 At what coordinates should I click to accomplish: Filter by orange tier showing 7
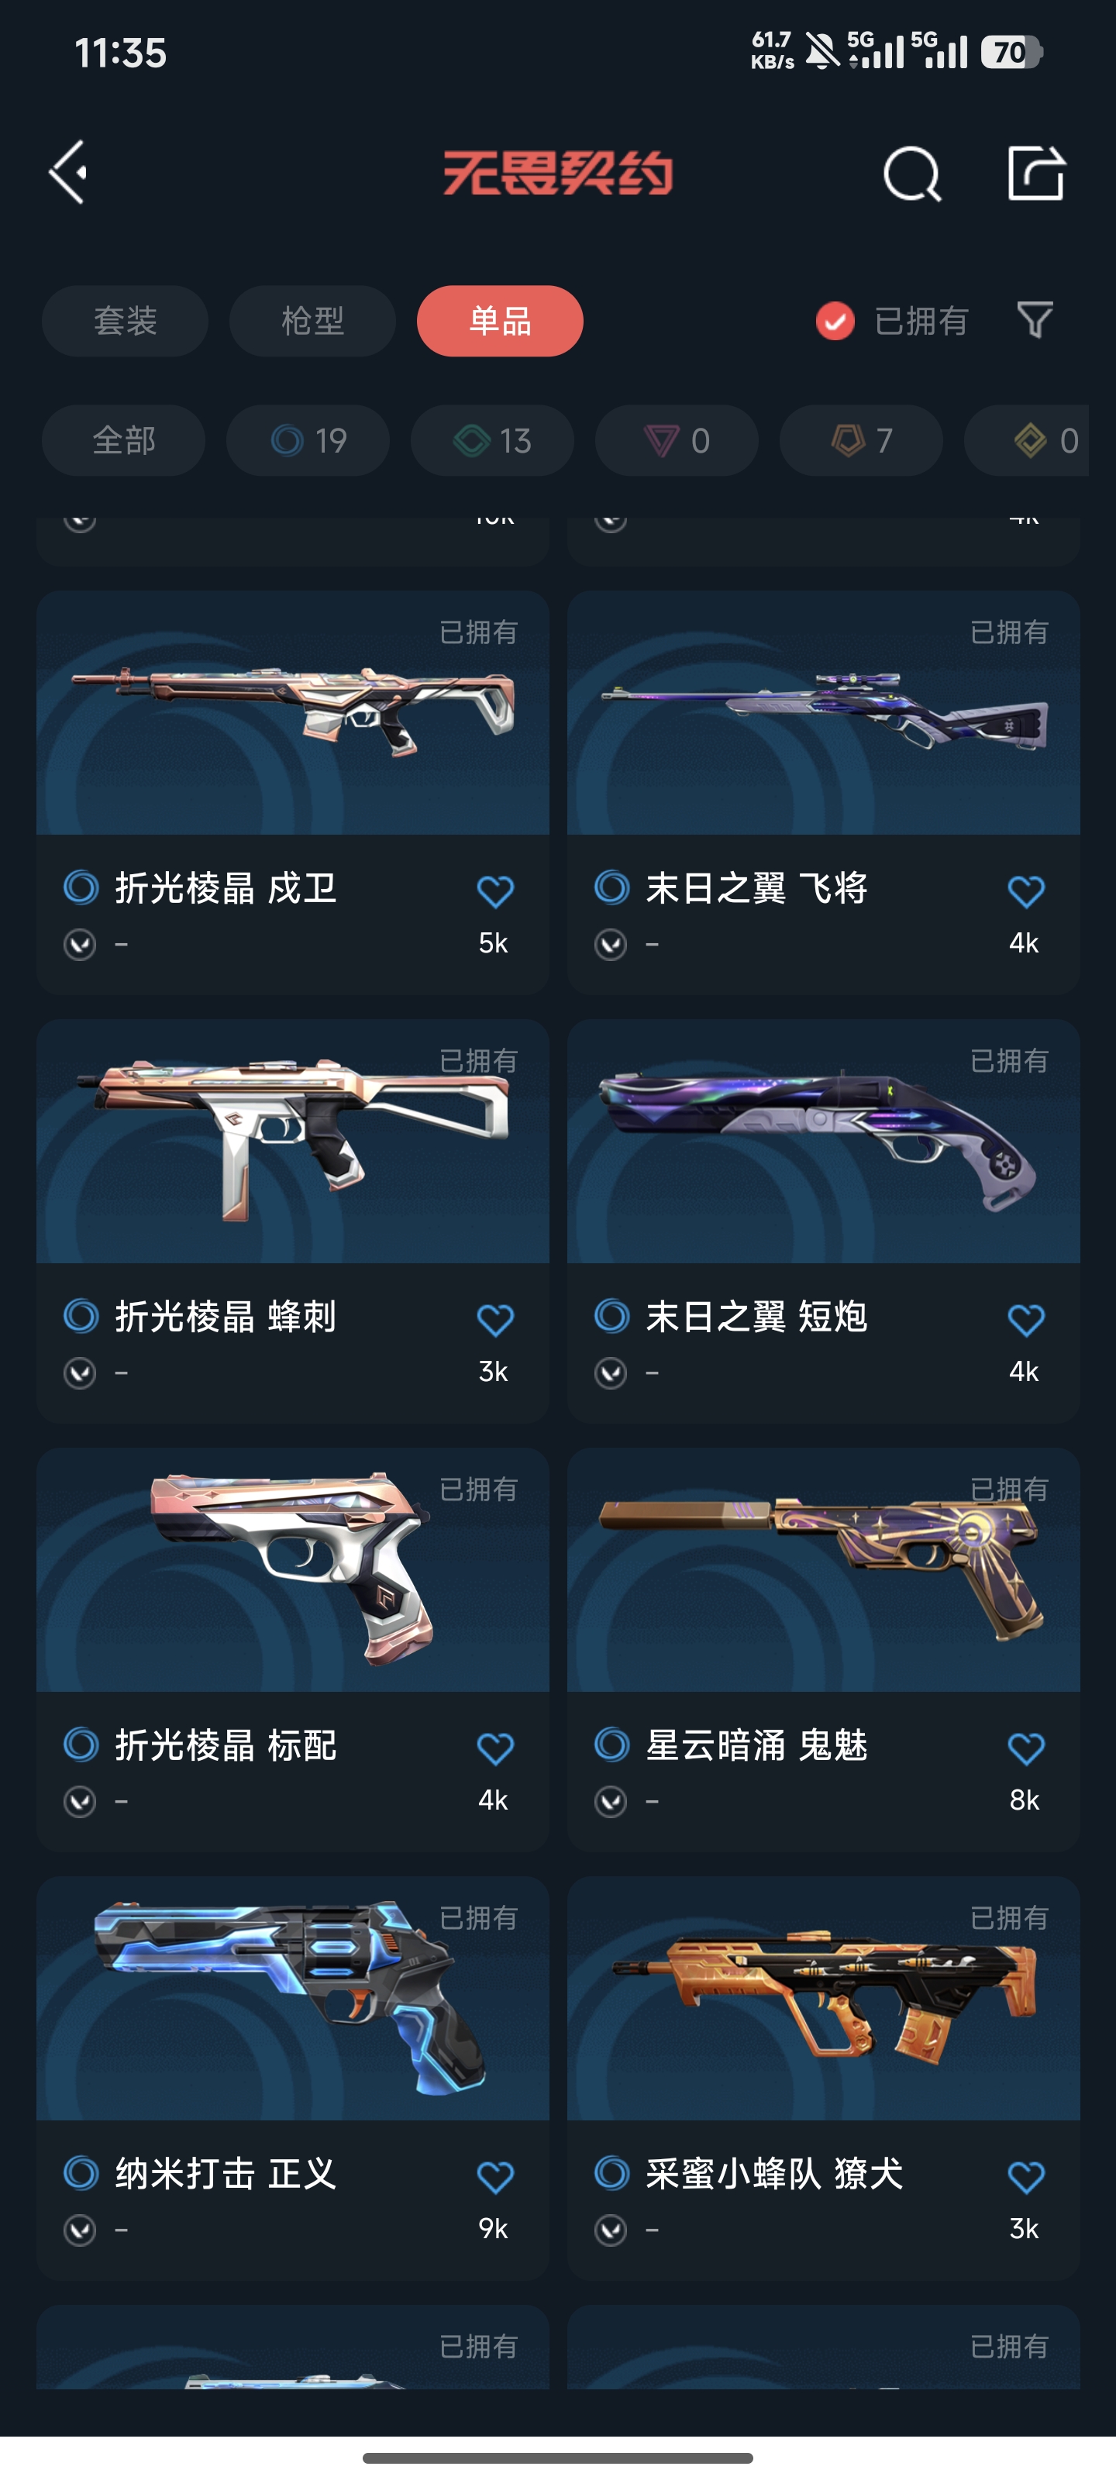(861, 440)
